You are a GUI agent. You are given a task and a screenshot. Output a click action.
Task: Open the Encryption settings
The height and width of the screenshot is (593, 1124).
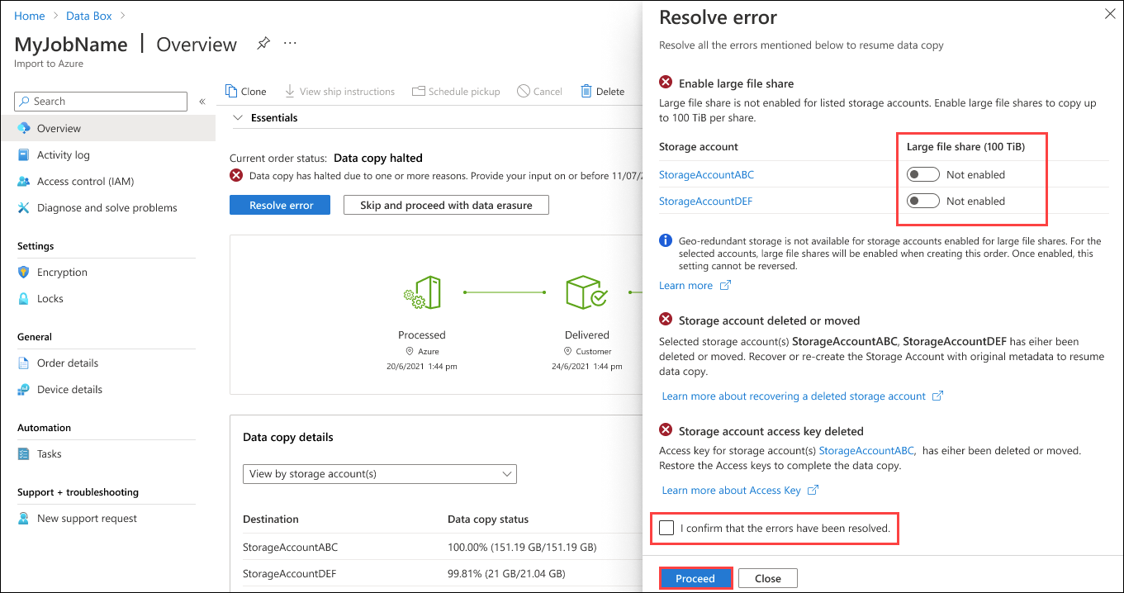tap(61, 272)
